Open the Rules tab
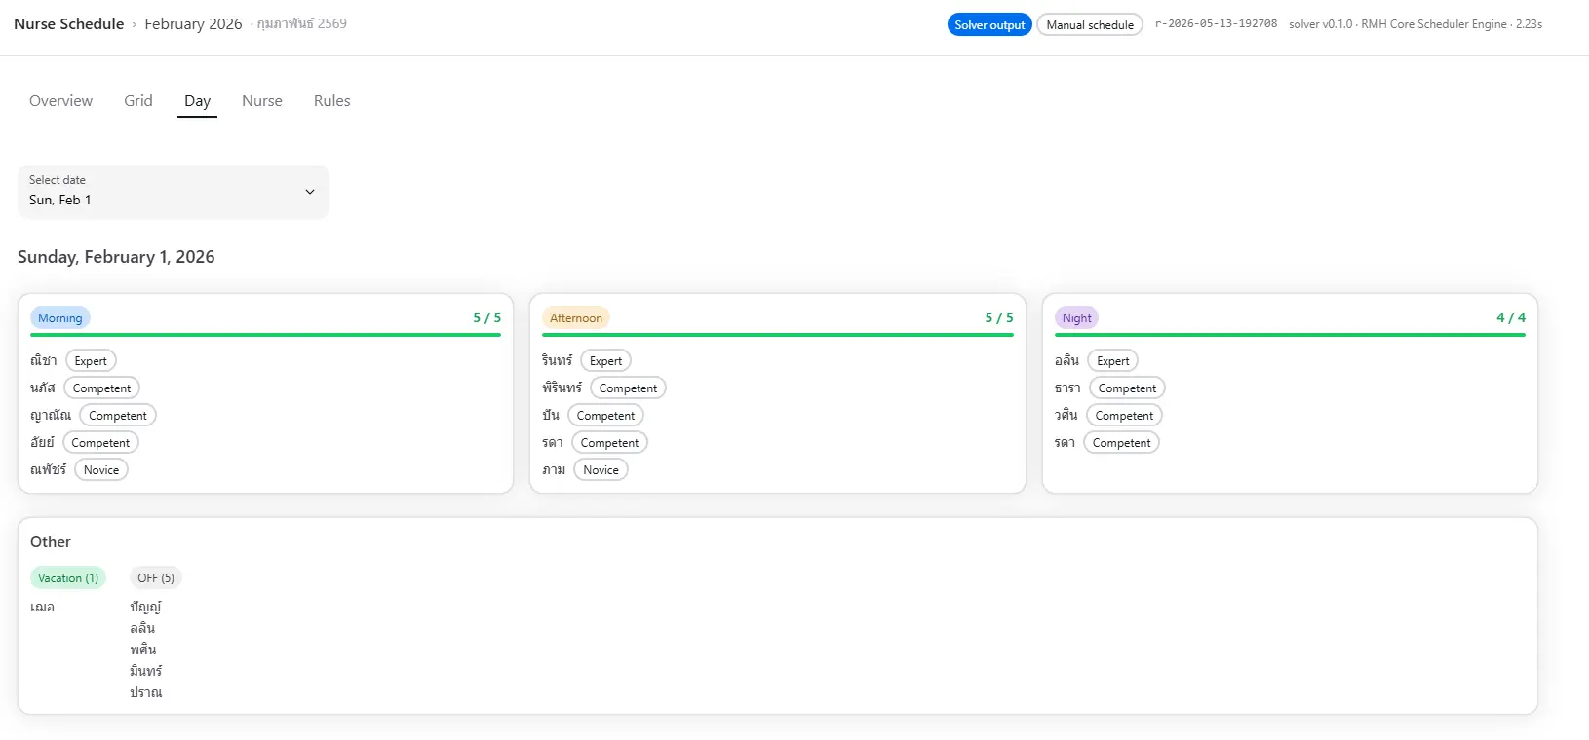 332,101
